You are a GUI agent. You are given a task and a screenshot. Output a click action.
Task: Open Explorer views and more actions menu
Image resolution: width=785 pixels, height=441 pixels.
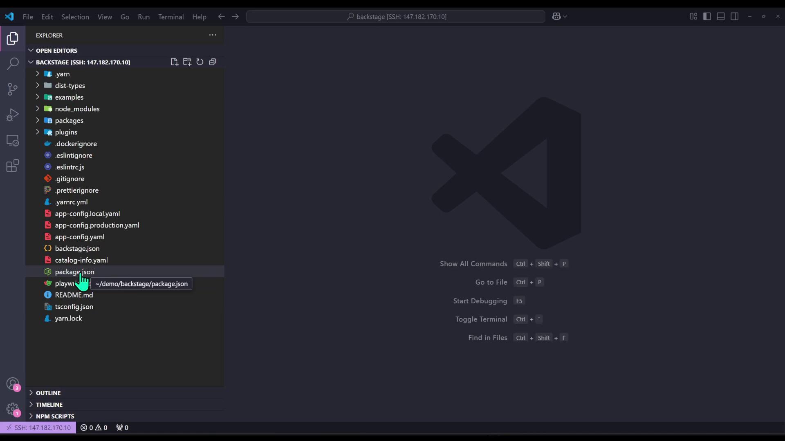213,35
